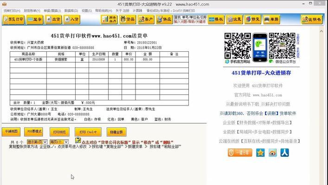Screen dimensions: 328x185
Task: Open the 说明书 manual toolbar button
Action: 312,19
